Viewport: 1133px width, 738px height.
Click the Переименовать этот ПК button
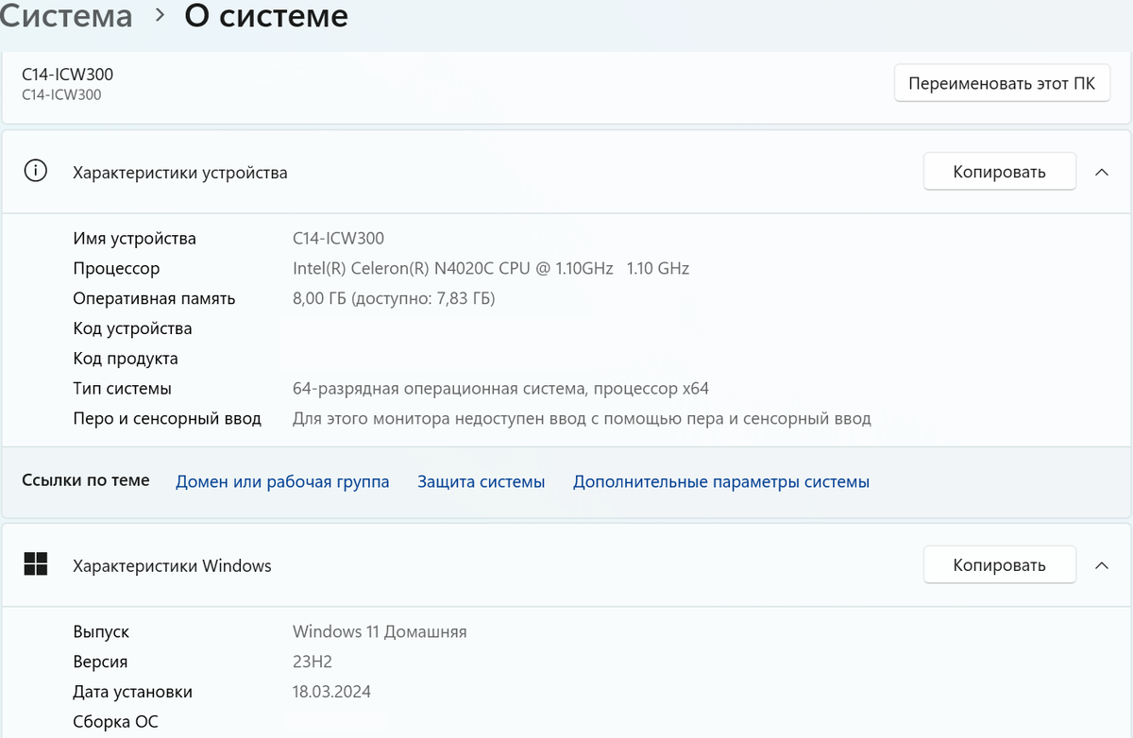tap(1002, 83)
